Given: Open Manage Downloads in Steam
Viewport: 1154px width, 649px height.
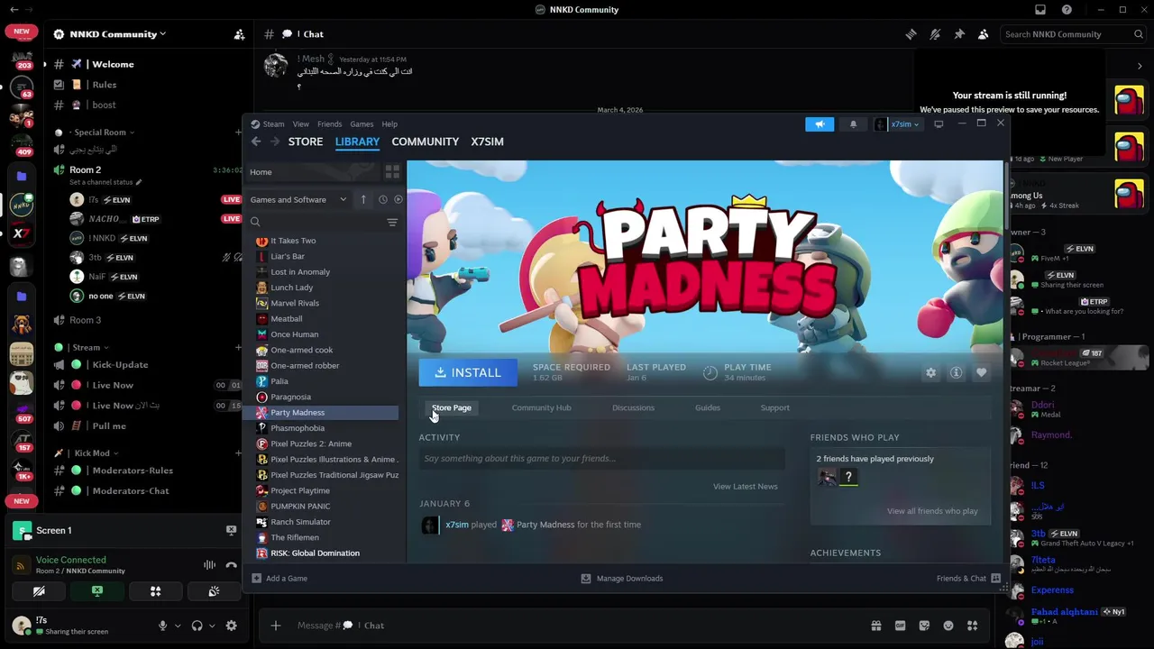Looking at the screenshot, I should point(622,579).
